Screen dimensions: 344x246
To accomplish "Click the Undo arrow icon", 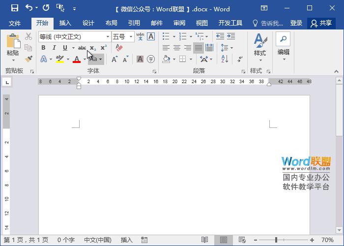I will tap(29, 8).
